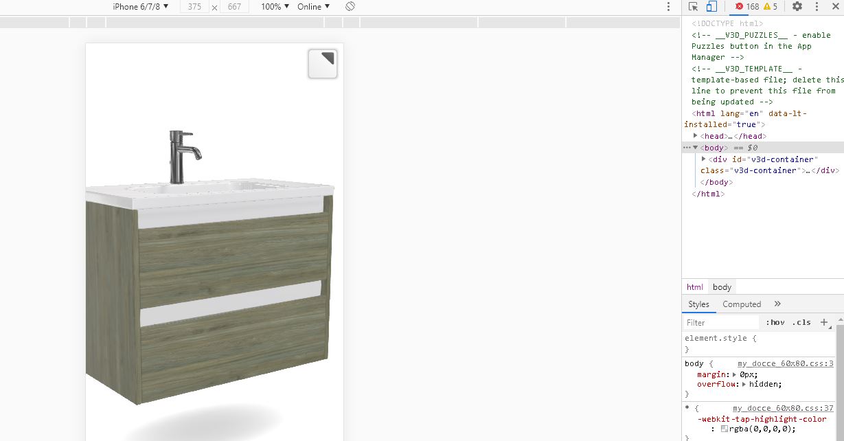Select the <!DOCTYPE html> line

pyautogui.click(x=727, y=23)
